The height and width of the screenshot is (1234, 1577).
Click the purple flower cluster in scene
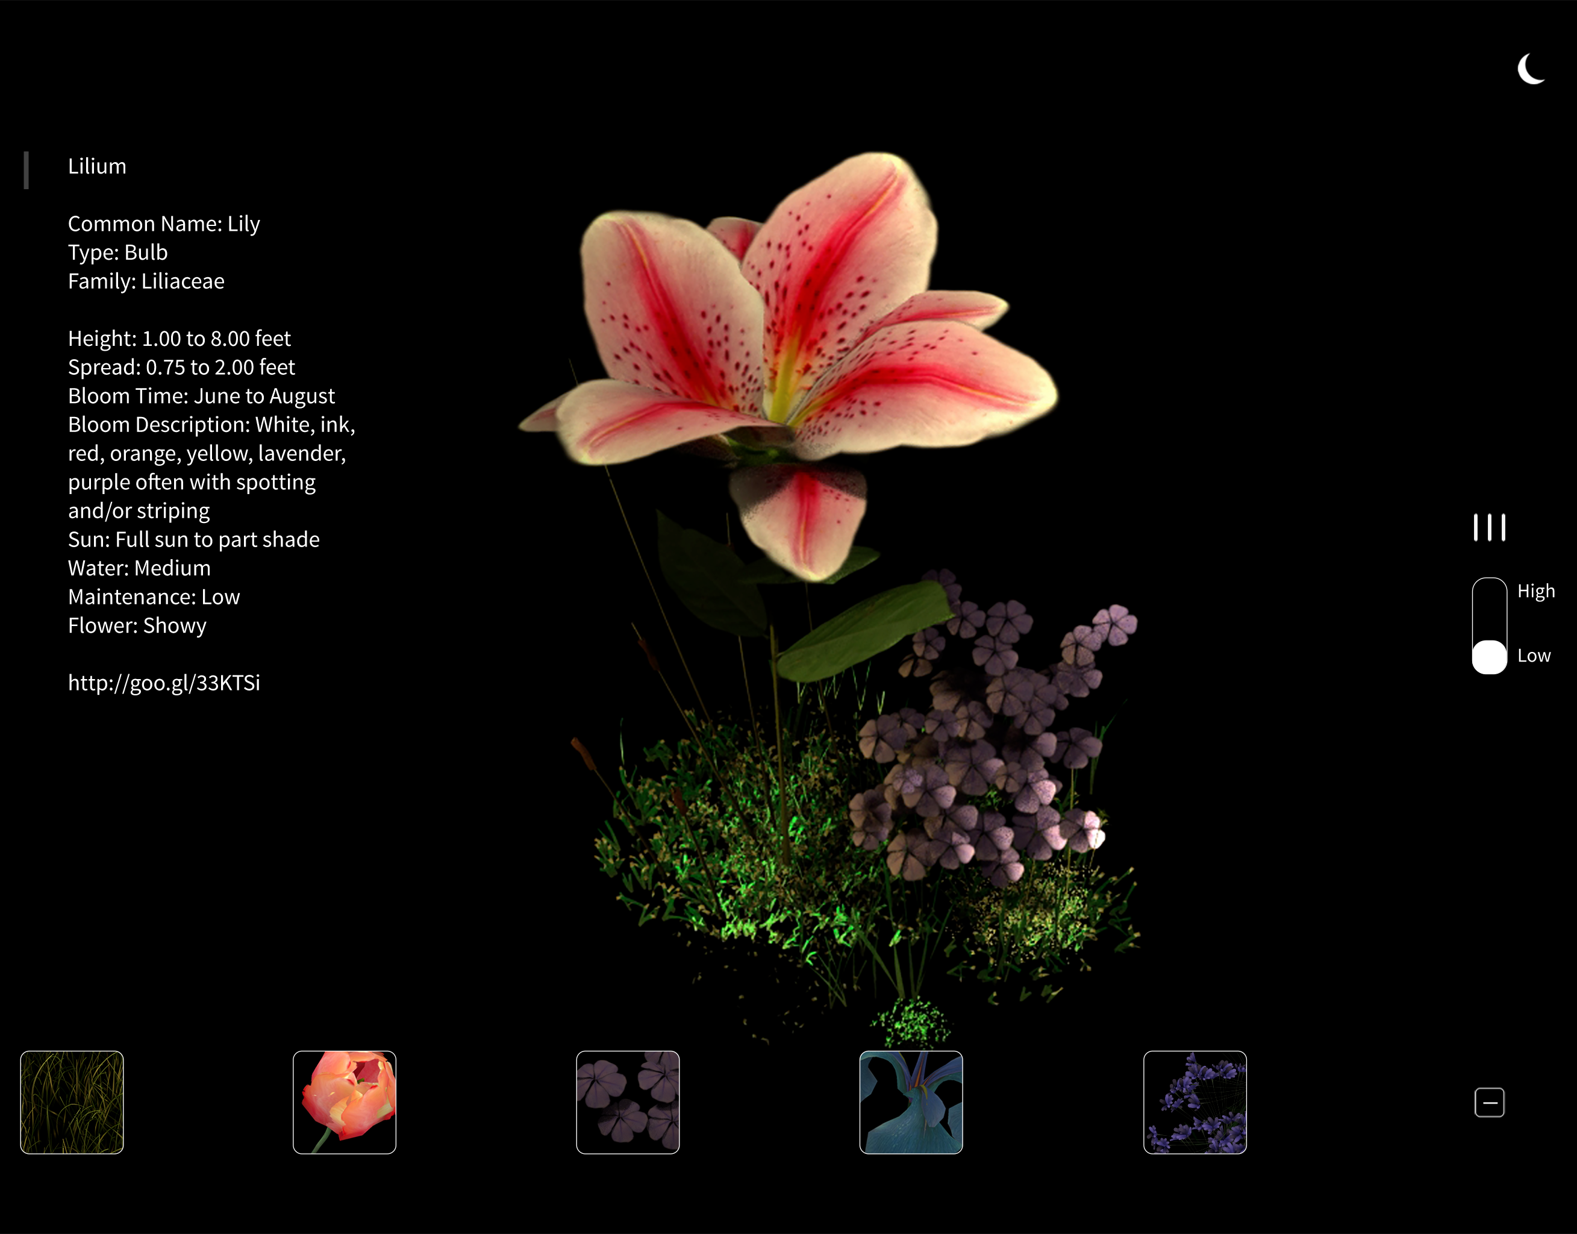(993, 730)
